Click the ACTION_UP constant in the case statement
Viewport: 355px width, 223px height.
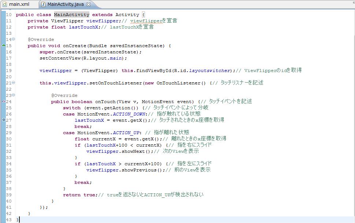[x=126, y=133]
